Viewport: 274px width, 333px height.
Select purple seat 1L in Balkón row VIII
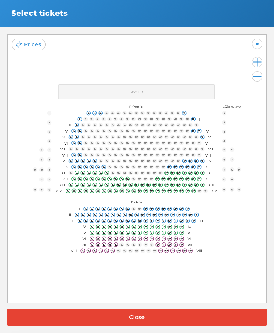83,251
